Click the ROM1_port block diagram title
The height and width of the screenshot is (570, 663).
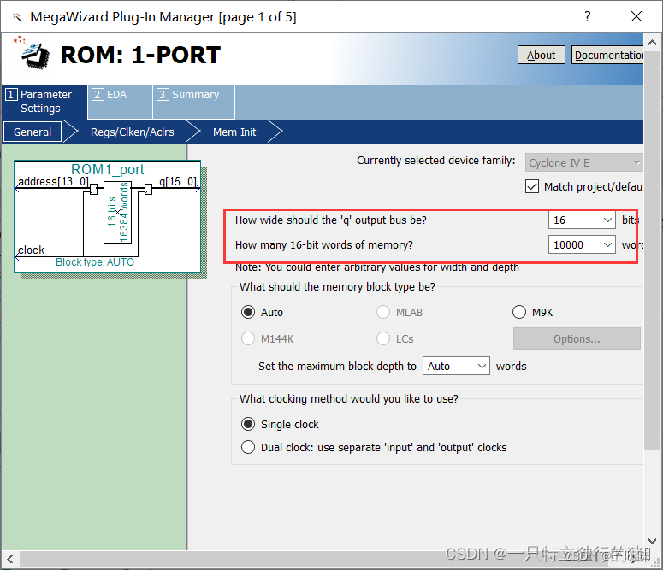[x=108, y=169]
